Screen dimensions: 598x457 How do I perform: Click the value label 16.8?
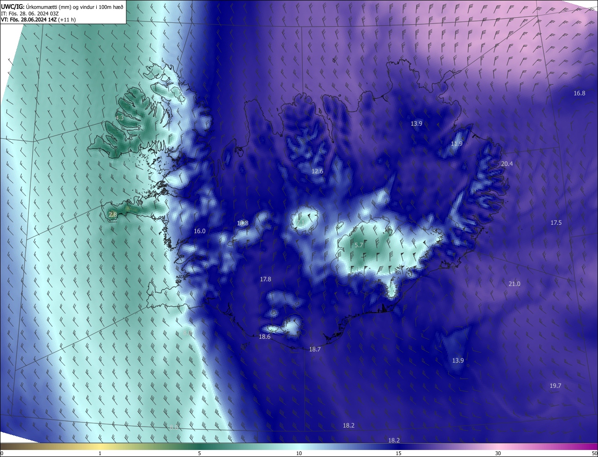579,93
